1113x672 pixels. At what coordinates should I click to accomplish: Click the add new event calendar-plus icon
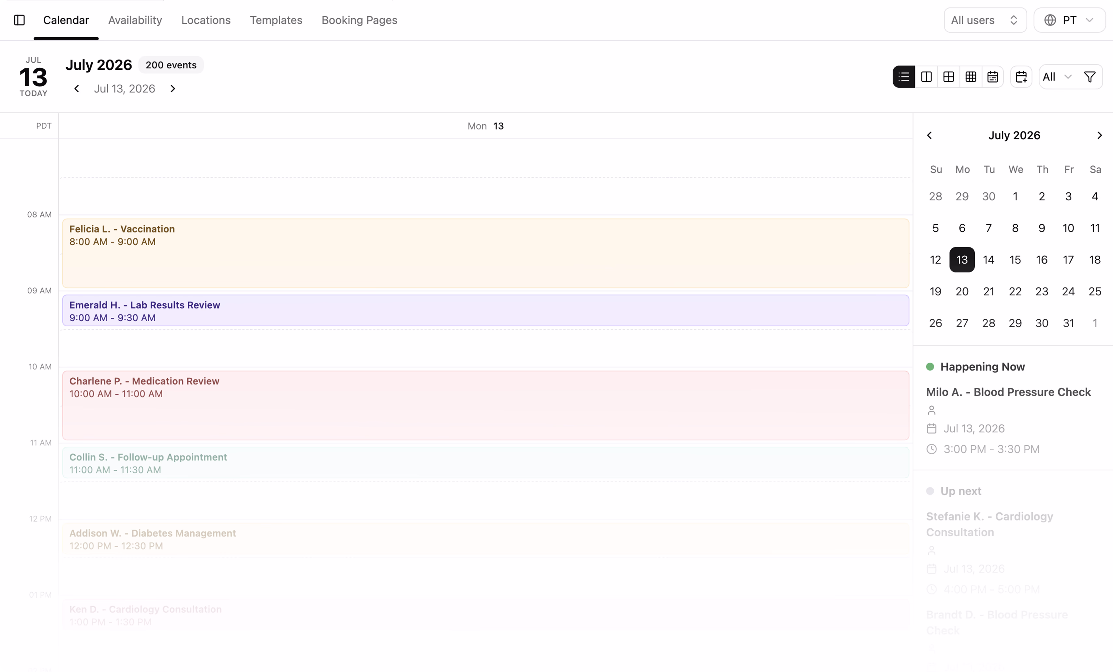[x=1021, y=77]
